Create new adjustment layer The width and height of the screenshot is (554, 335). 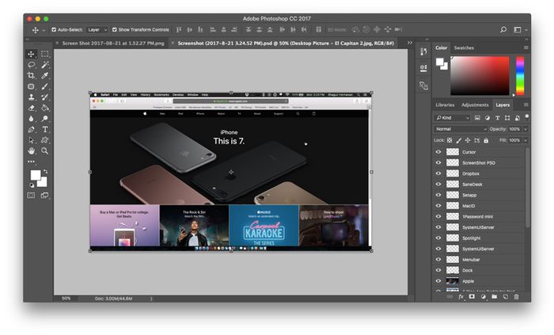[x=483, y=297]
